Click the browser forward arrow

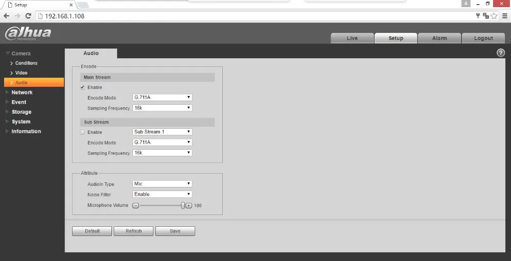click(x=17, y=16)
